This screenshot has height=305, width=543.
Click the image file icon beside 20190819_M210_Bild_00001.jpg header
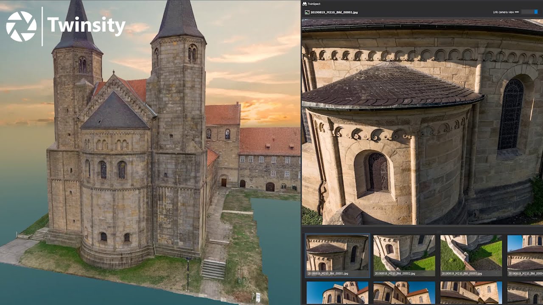[307, 12]
